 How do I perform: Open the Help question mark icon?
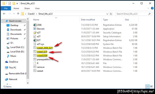click(152, 8)
